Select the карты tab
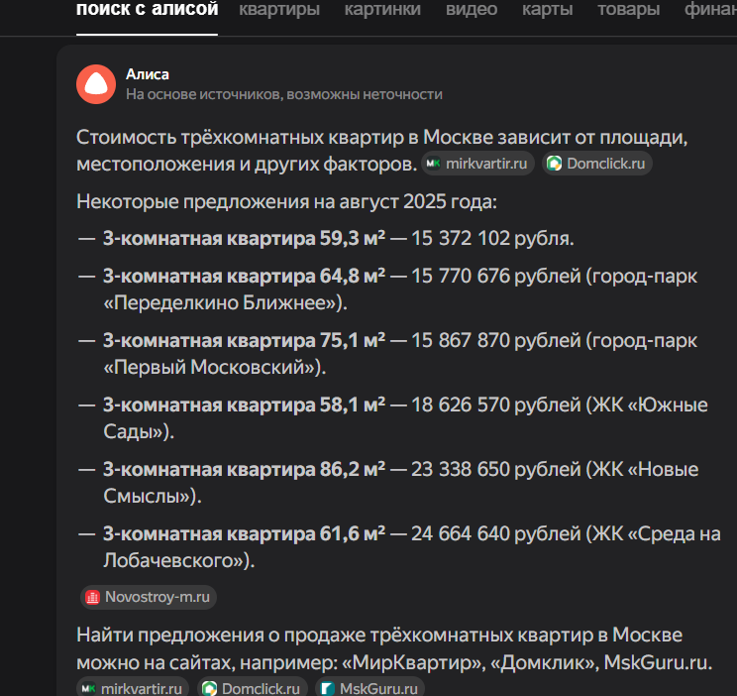737x696 pixels. tap(548, 9)
